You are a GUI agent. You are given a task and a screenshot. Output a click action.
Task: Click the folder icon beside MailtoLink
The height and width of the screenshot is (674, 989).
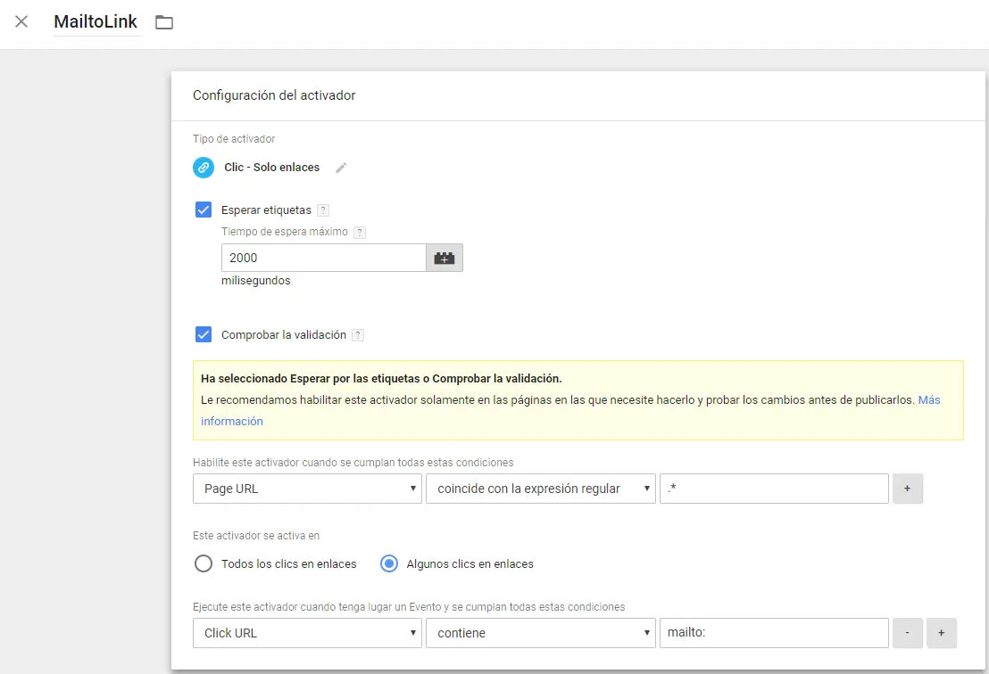pos(164,22)
